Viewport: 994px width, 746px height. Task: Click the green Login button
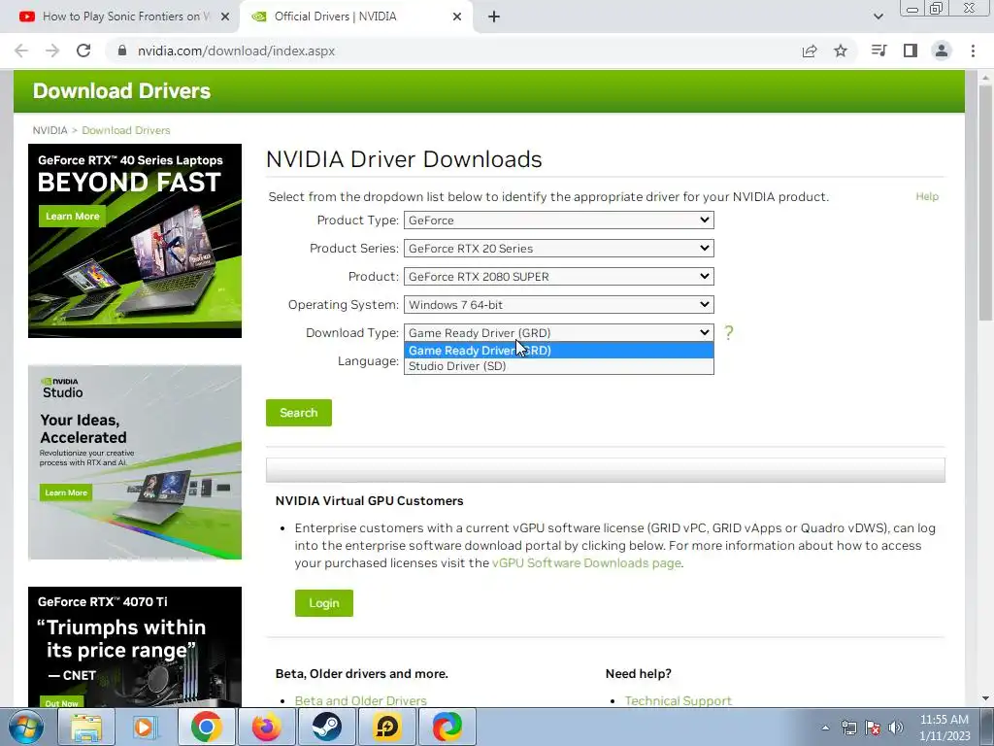(324, 603)
